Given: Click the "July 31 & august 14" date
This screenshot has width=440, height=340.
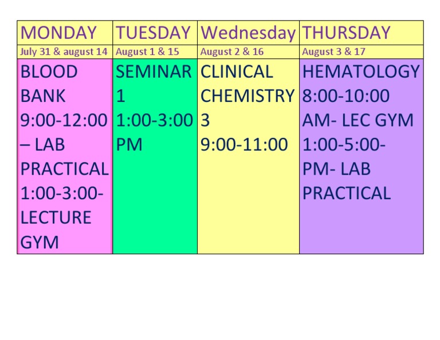Looking at the screenshot, I should point(64,52).
